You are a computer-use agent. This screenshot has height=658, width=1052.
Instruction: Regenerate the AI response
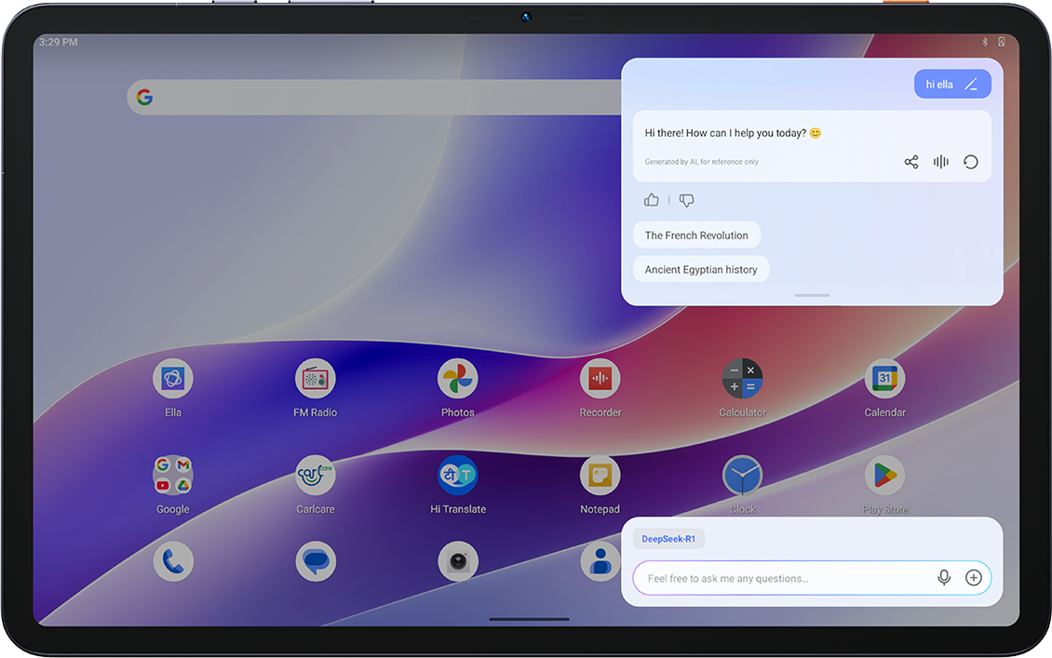[971, 162]
